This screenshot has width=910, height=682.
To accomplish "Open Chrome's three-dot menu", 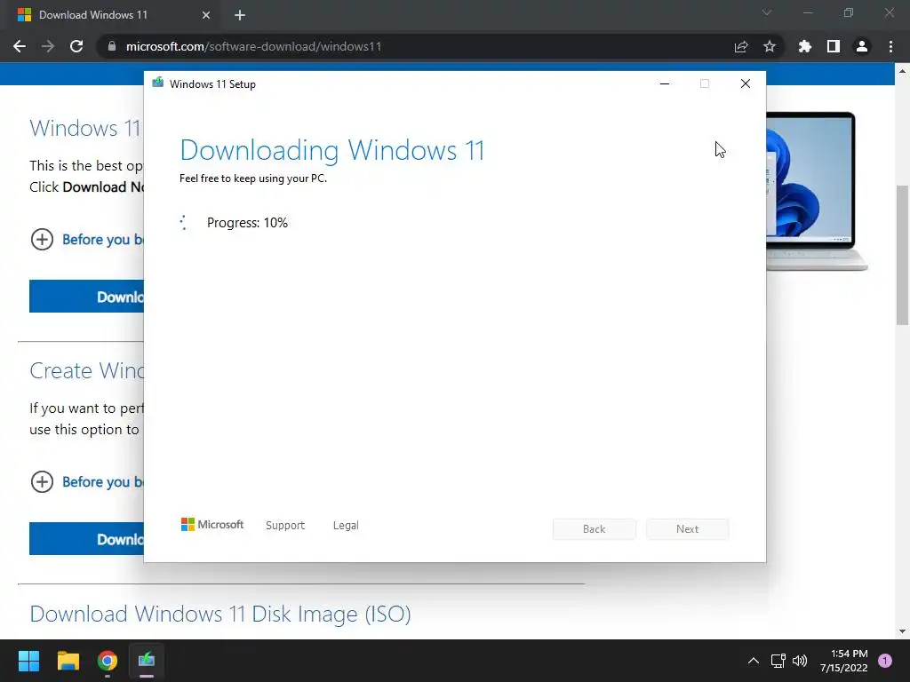I will [x=890, y=46].
